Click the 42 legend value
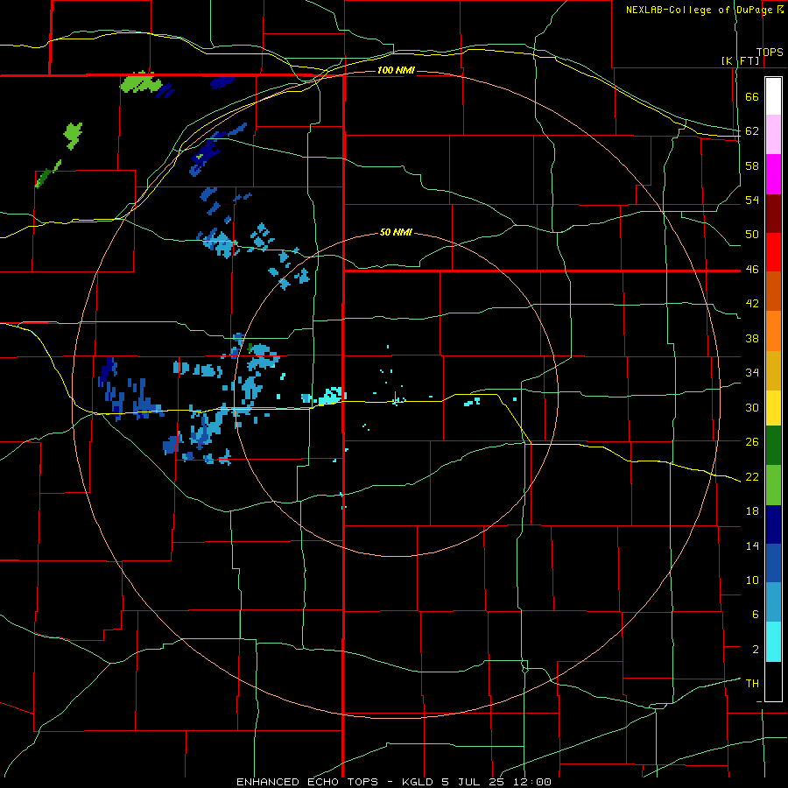The image size is (788, 788). [x=752, y=304]
